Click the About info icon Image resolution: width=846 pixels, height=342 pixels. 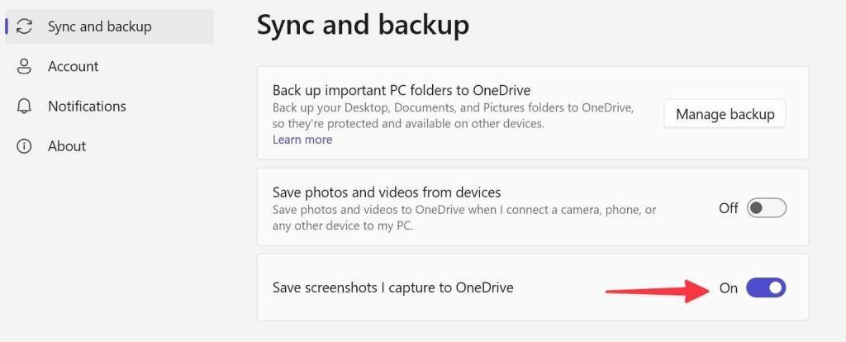(25, 146)
